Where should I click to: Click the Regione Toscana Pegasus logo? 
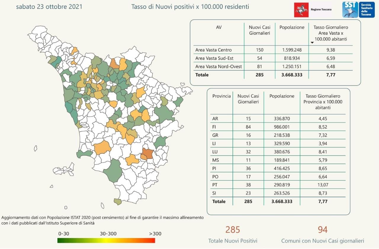click(x=301, y=9)
